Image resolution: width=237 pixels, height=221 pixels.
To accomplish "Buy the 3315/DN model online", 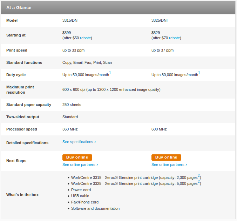I will (77, 157).
